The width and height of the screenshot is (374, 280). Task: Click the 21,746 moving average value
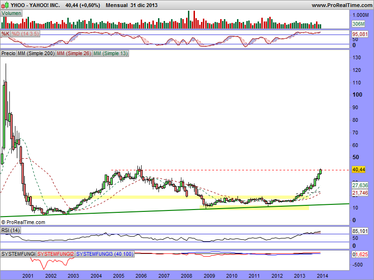point(360,193)
